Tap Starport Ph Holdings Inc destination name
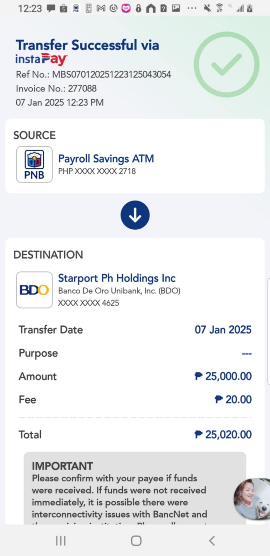 coord(117,278)
